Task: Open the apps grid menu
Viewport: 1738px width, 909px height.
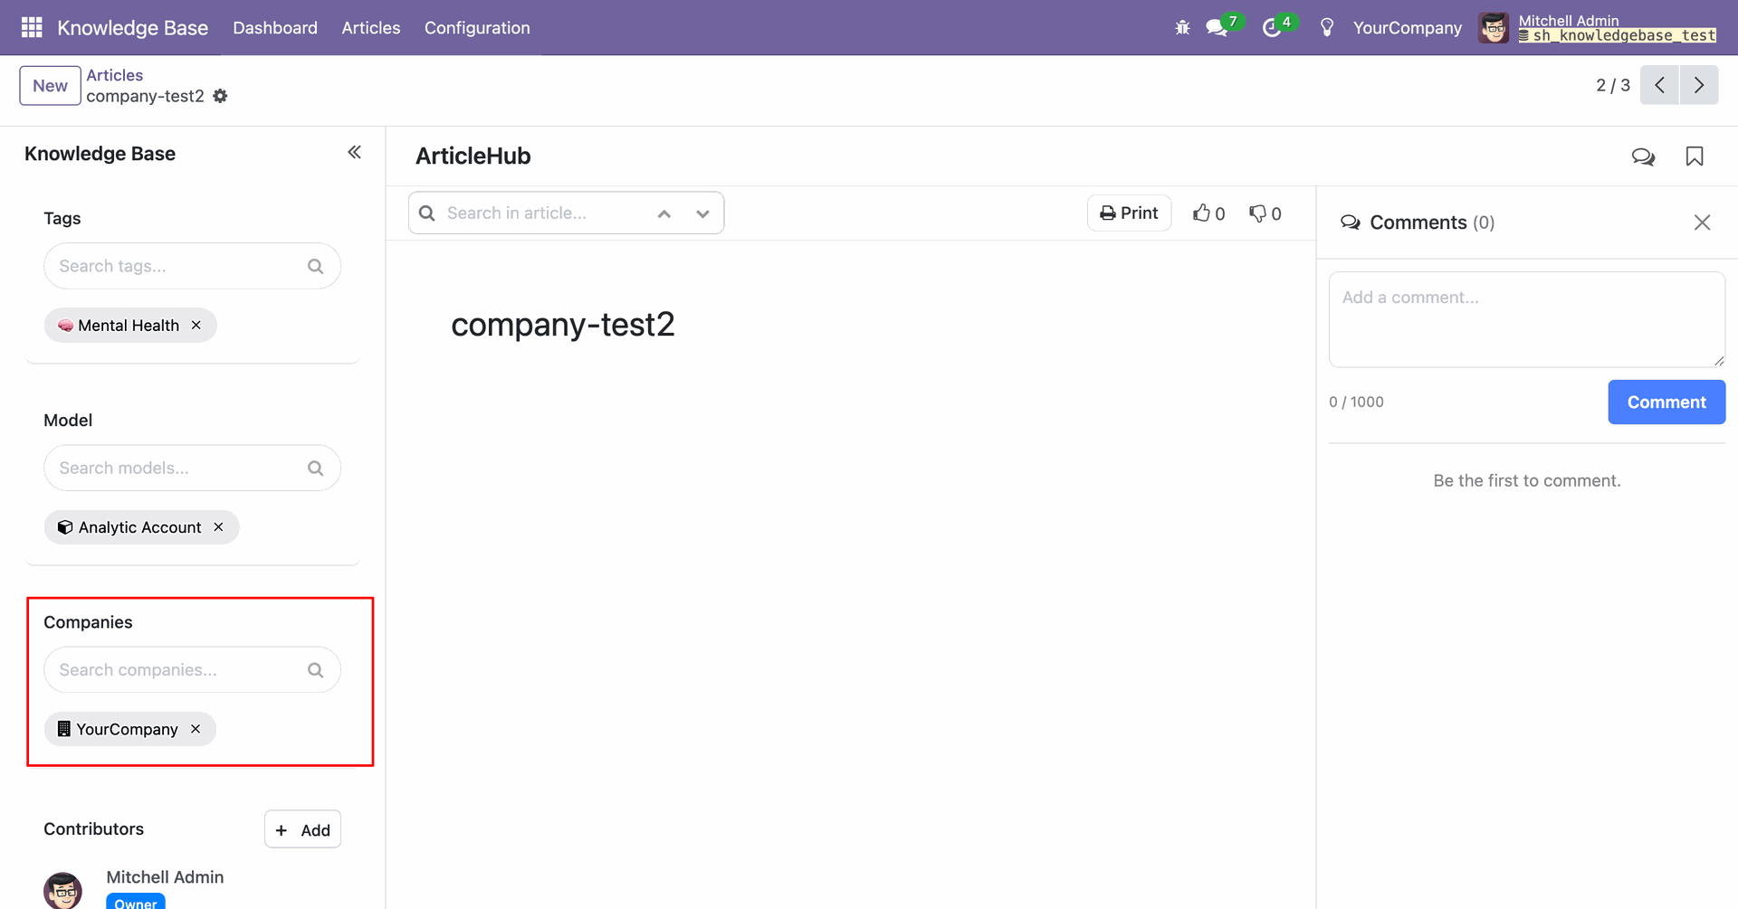Action: click(32, 28)
